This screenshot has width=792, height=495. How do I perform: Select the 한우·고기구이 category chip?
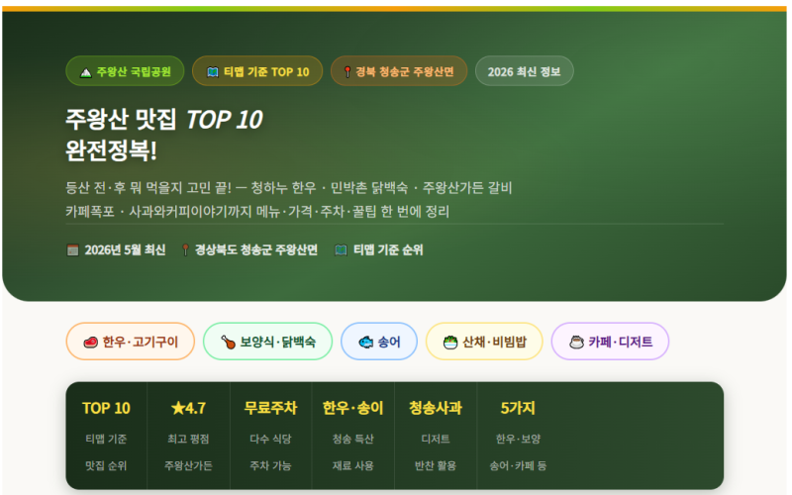[x=131, y=342]
